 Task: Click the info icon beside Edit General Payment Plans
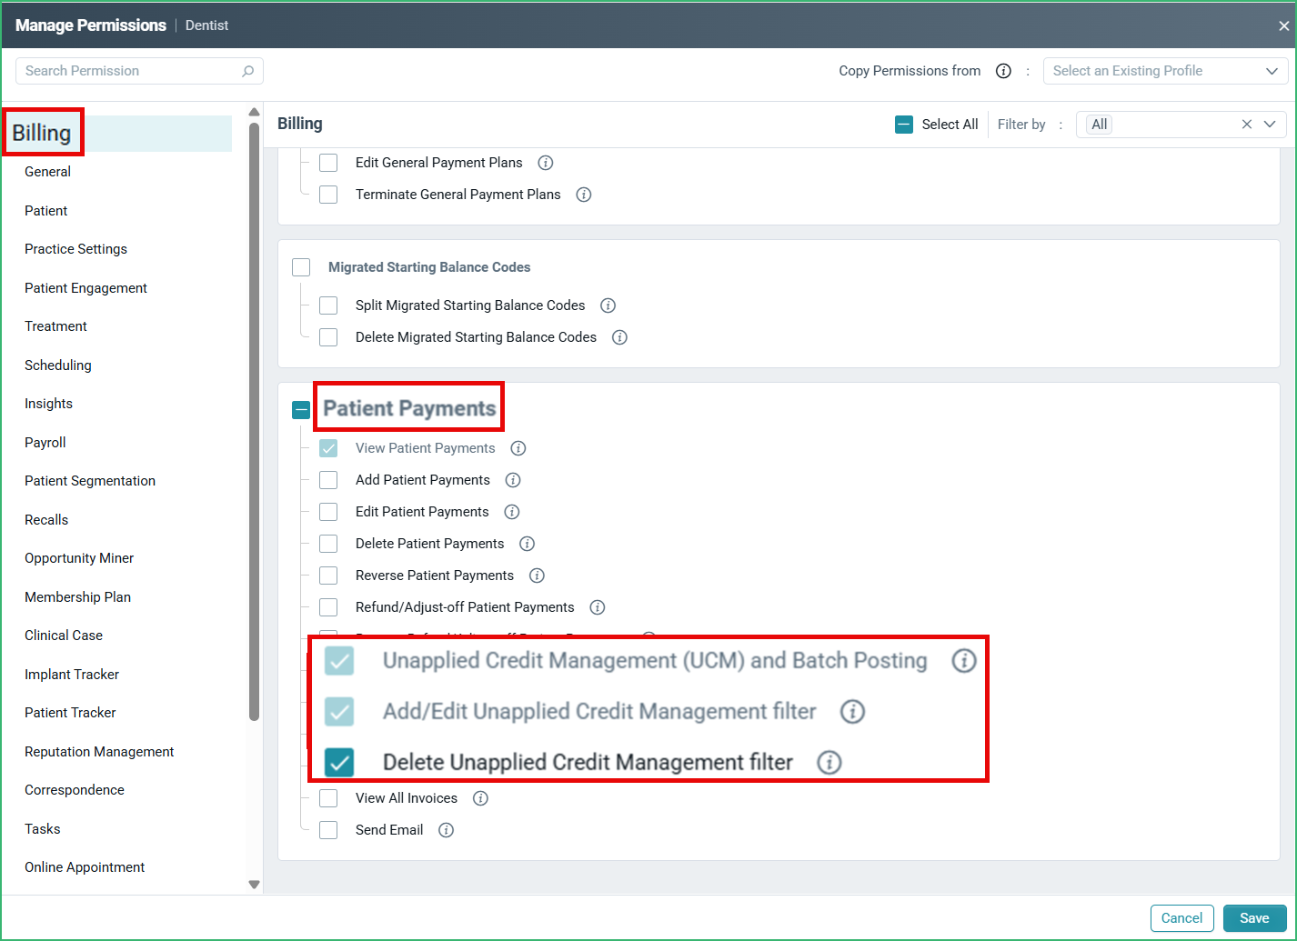point(546,163)
